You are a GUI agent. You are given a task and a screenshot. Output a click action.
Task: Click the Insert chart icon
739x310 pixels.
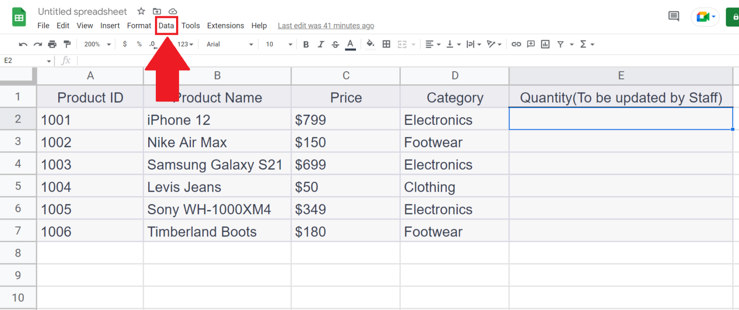[x=545, y=44]
